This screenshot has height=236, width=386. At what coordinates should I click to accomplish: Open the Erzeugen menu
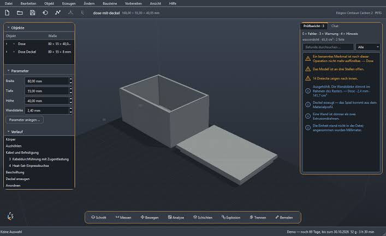pyautogui.click(x=69, y=3)
